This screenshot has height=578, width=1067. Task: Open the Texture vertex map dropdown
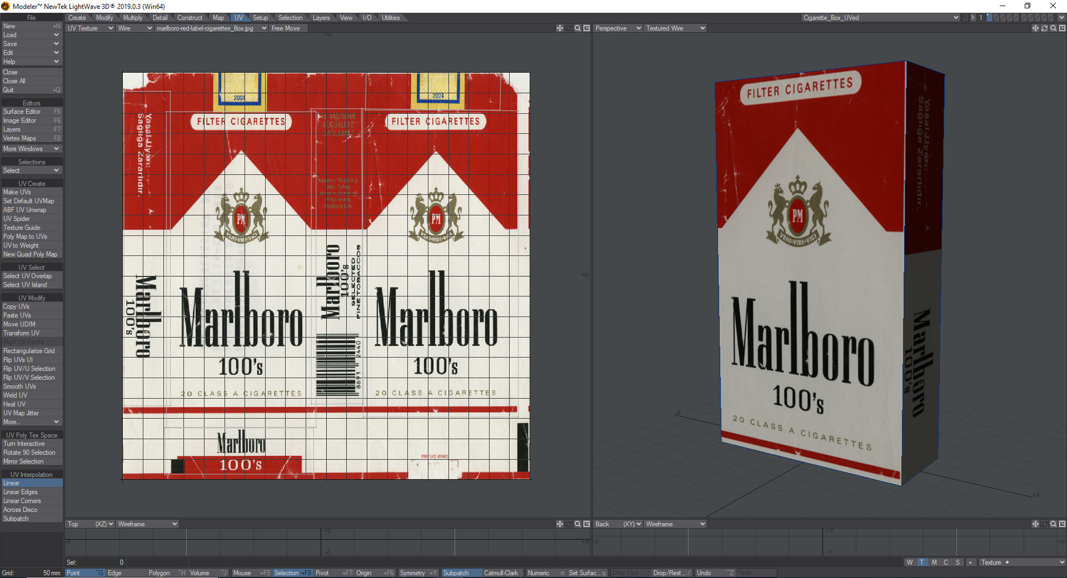pos(1022,562)
